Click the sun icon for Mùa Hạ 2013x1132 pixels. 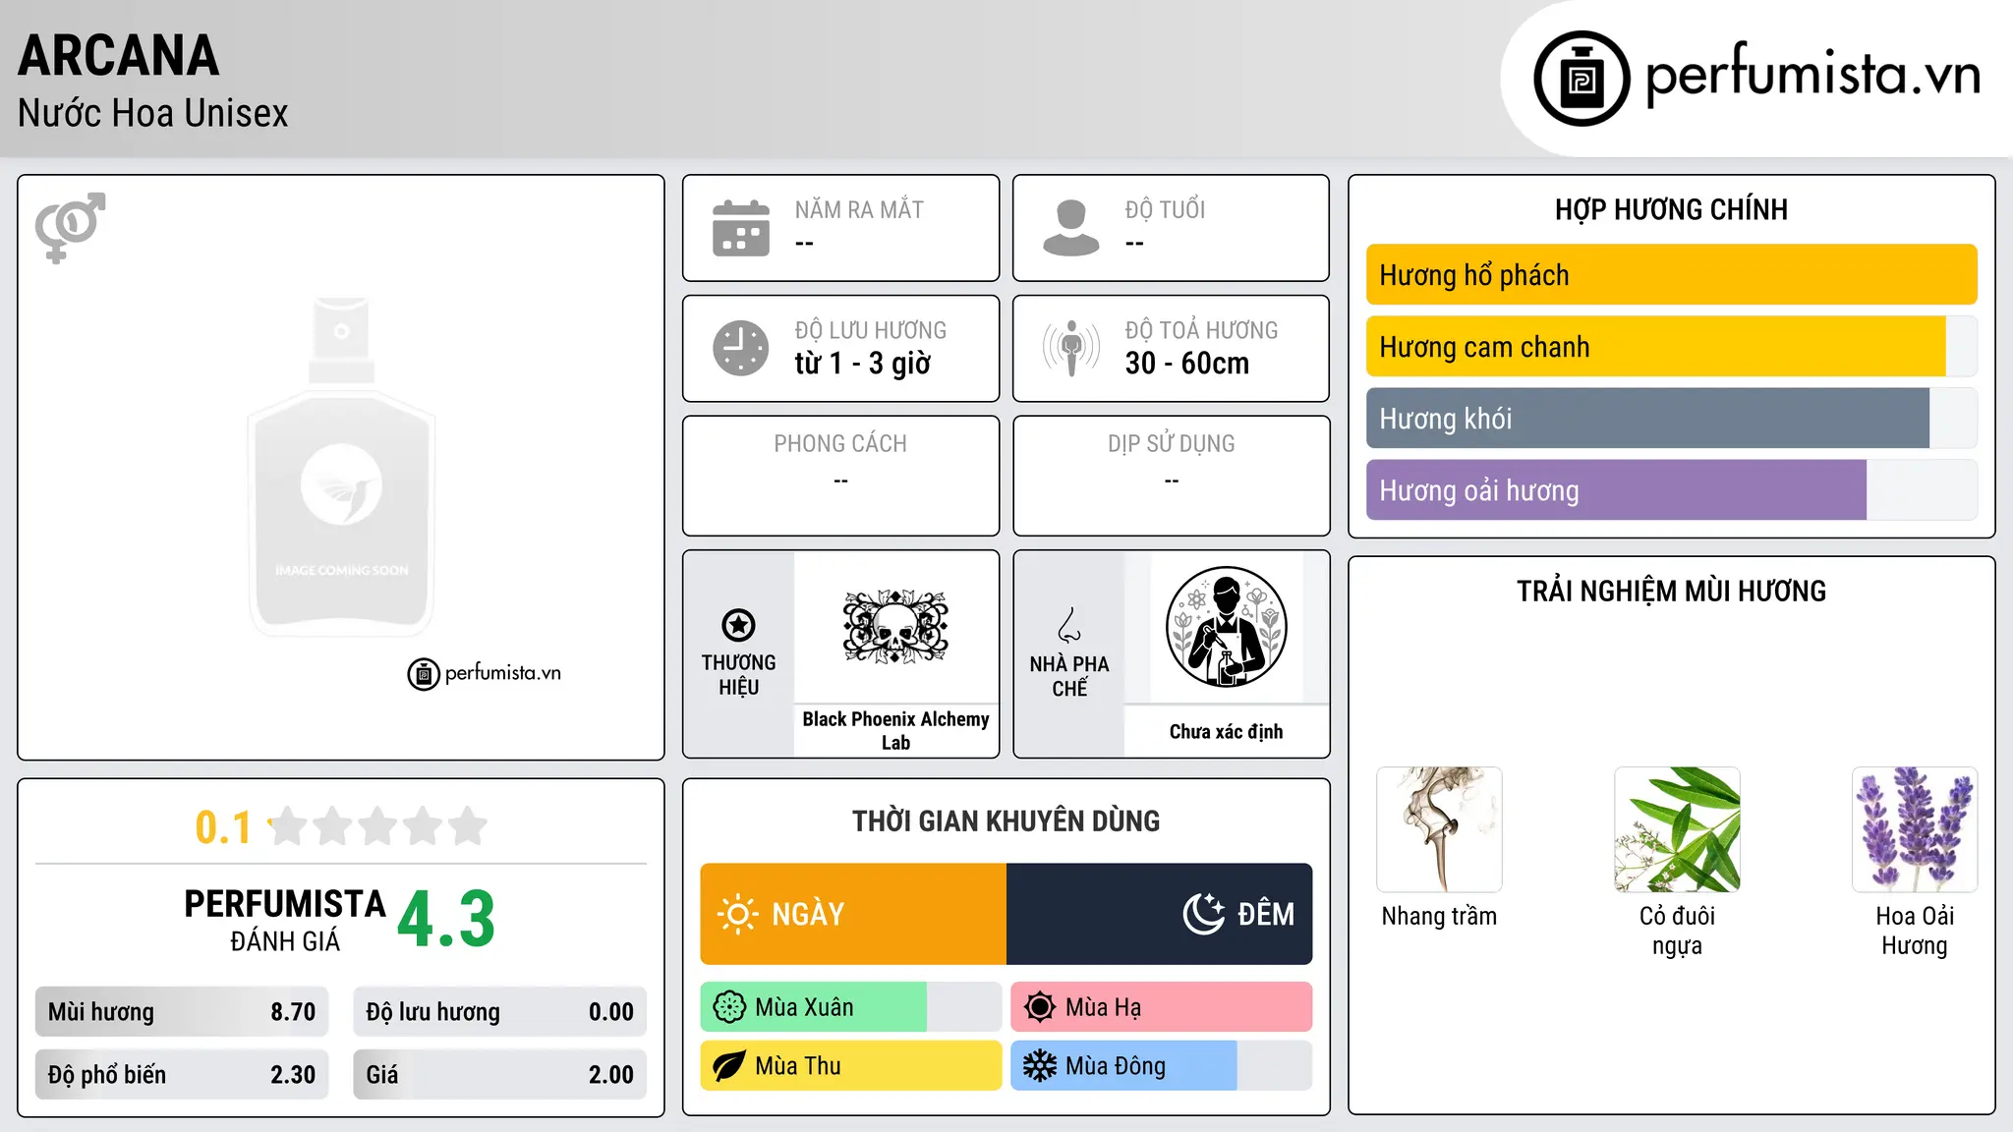point(1040,1007)
